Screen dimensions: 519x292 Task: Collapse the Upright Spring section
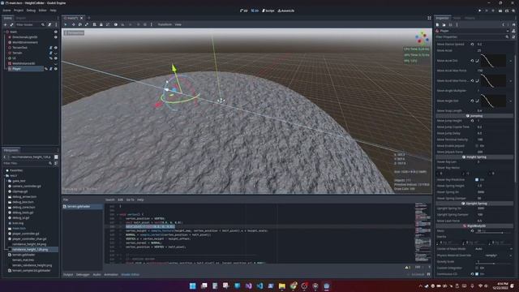(474, 204)
